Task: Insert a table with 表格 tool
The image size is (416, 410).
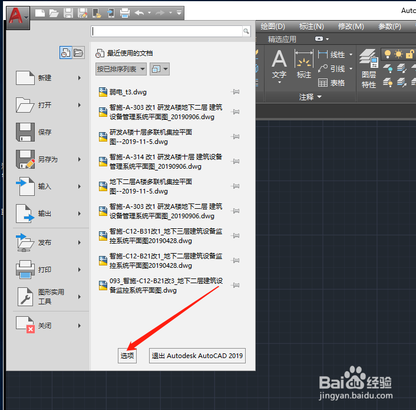Action: tap(332, 83)
